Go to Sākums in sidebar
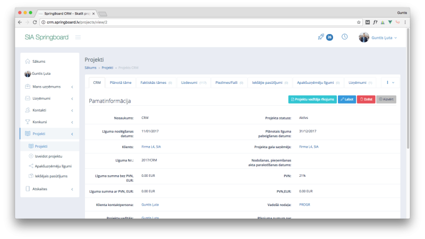425x239 pixels. point(39,62)
